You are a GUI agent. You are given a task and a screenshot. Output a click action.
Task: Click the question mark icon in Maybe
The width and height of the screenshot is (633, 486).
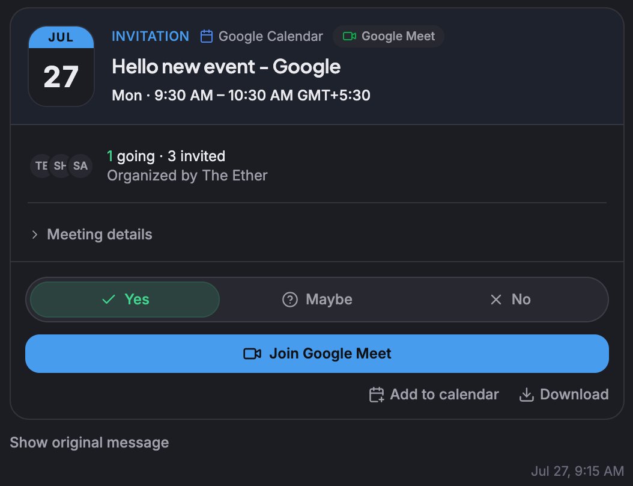tap(290, 300)
